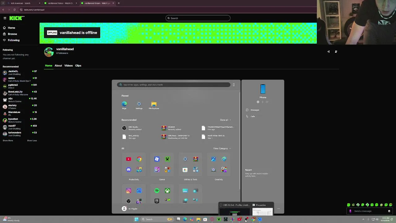Open recommended channel toriwonders
Viewport: 396px width, 223px height.
point(19,134)
